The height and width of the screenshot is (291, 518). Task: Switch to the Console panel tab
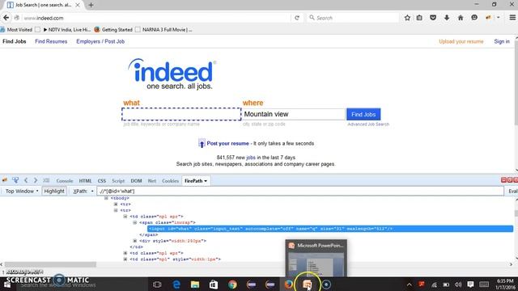pos(65,181)
